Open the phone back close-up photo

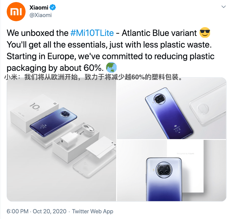coord(172,170)
